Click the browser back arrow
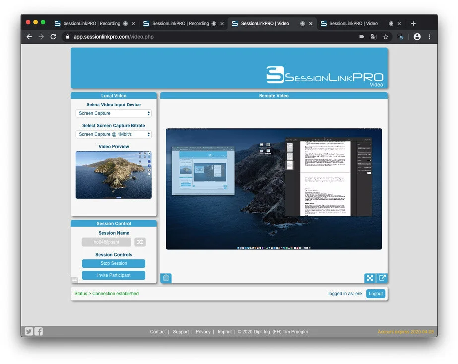 coord(29,37)
